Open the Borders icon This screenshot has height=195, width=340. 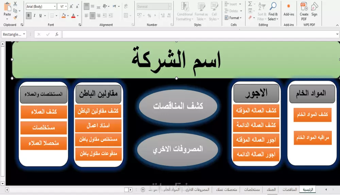click(52, 15)
